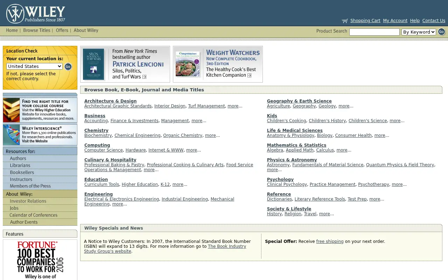Viewport: 448px width, 280px height.
Task: Open the United States country dropdown
Action: point(34,66)
